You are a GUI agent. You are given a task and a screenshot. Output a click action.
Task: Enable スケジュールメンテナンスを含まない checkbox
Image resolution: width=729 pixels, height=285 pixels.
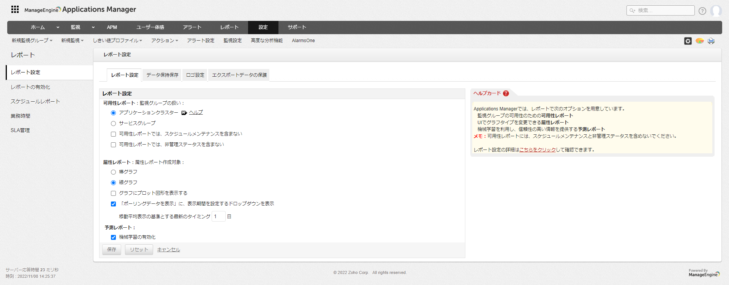point(113,134)
